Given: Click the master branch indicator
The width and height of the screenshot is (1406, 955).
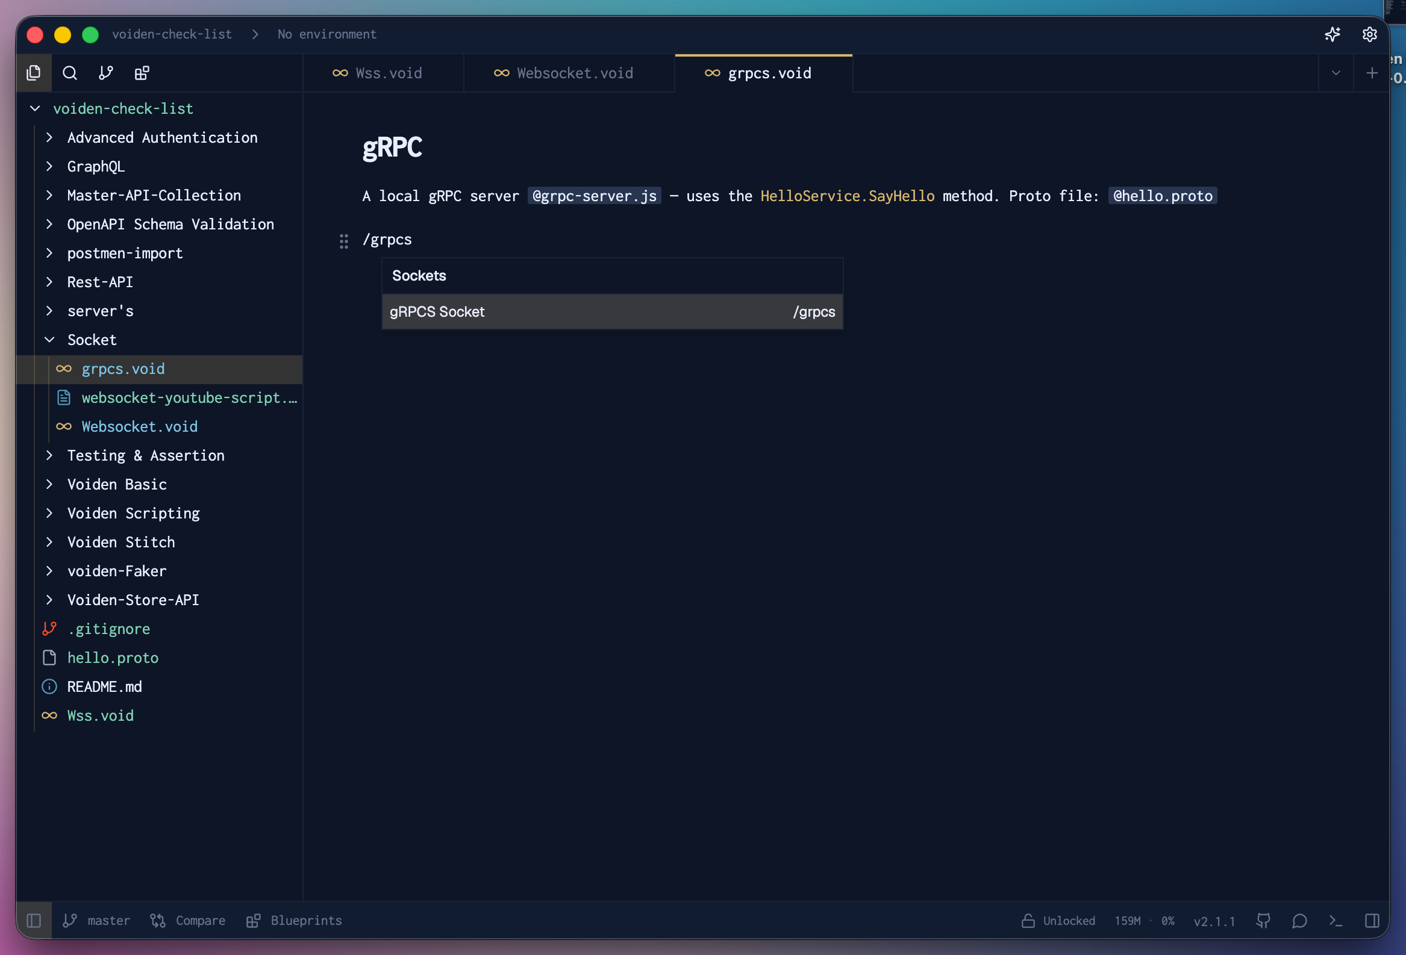Looking at the screenshot, I should pyautogui.click(x=96, y=921).
